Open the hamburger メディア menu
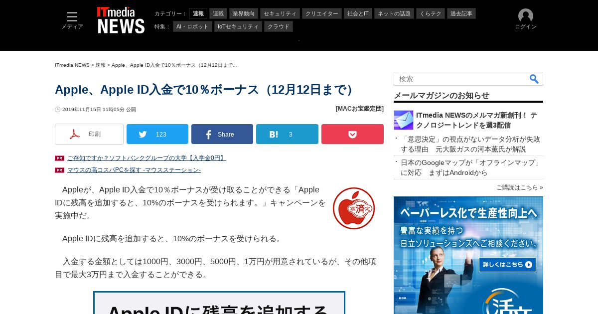The height and width of the screenshot is (314, 598). (72, 20)
